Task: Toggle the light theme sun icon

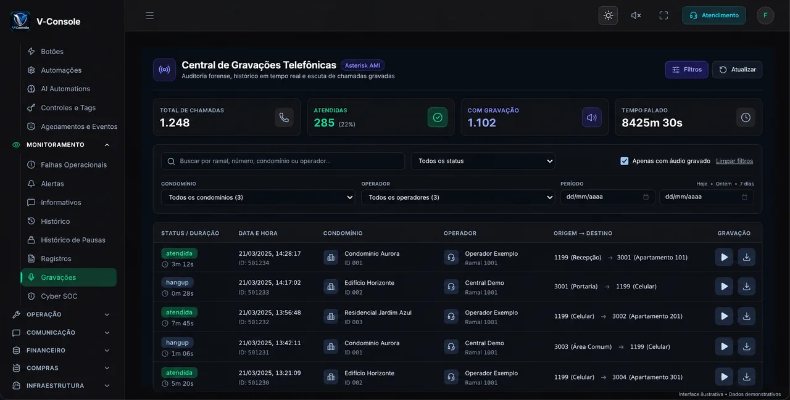Action: pos(608,15)
